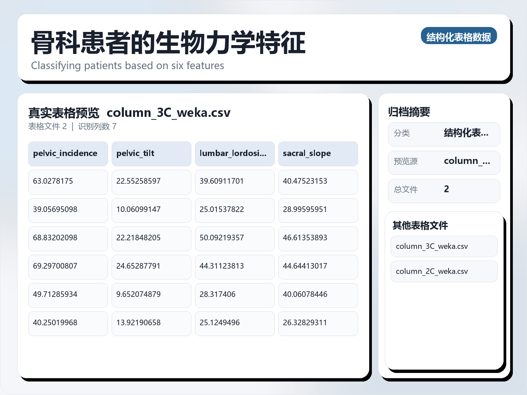Image resolution: width=527 pixels, height=395 pixels.
Task: Select the pelvic_tilt column header
Action: [x=151, y=153]
